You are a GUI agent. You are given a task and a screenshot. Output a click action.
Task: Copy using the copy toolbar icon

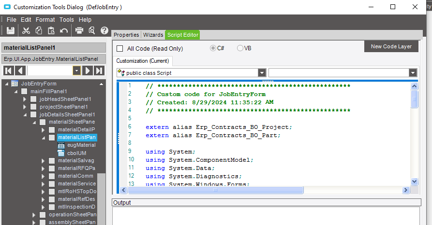39,30
